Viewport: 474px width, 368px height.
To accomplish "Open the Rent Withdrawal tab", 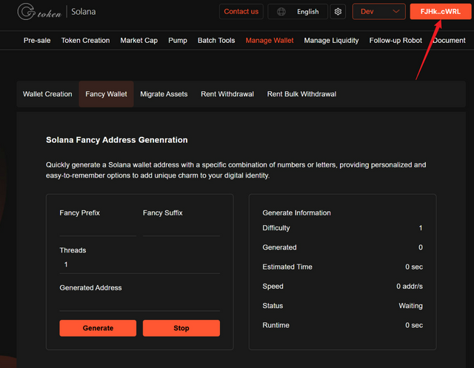I will [227, 94].
